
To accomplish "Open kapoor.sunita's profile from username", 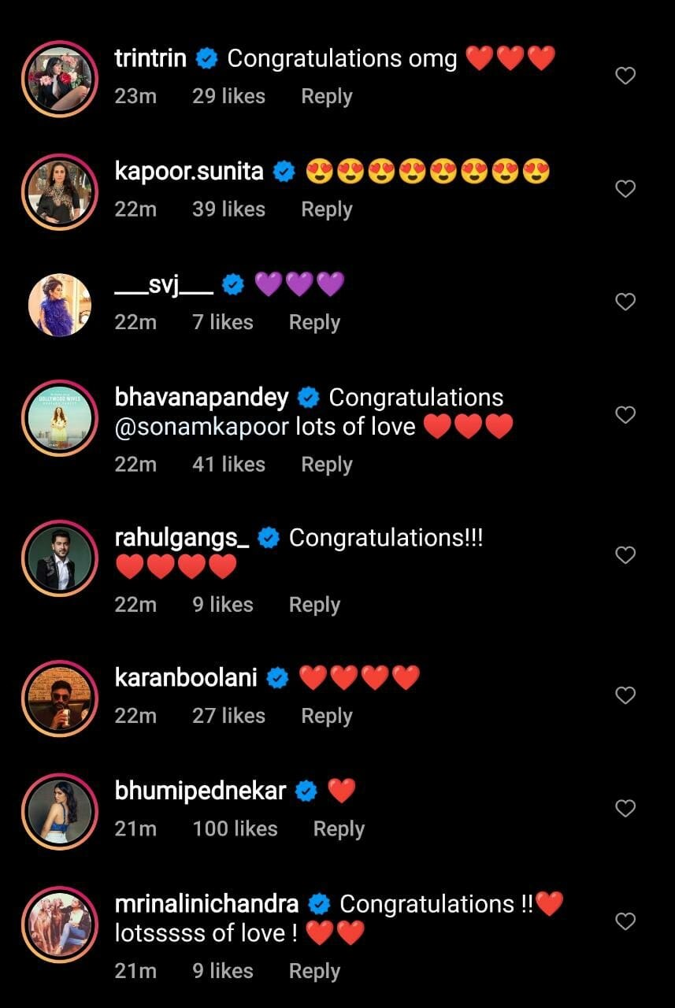I will click(x=189, y=171).
